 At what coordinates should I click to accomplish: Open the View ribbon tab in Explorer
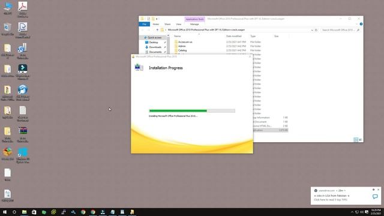click(x=179, y=24)
